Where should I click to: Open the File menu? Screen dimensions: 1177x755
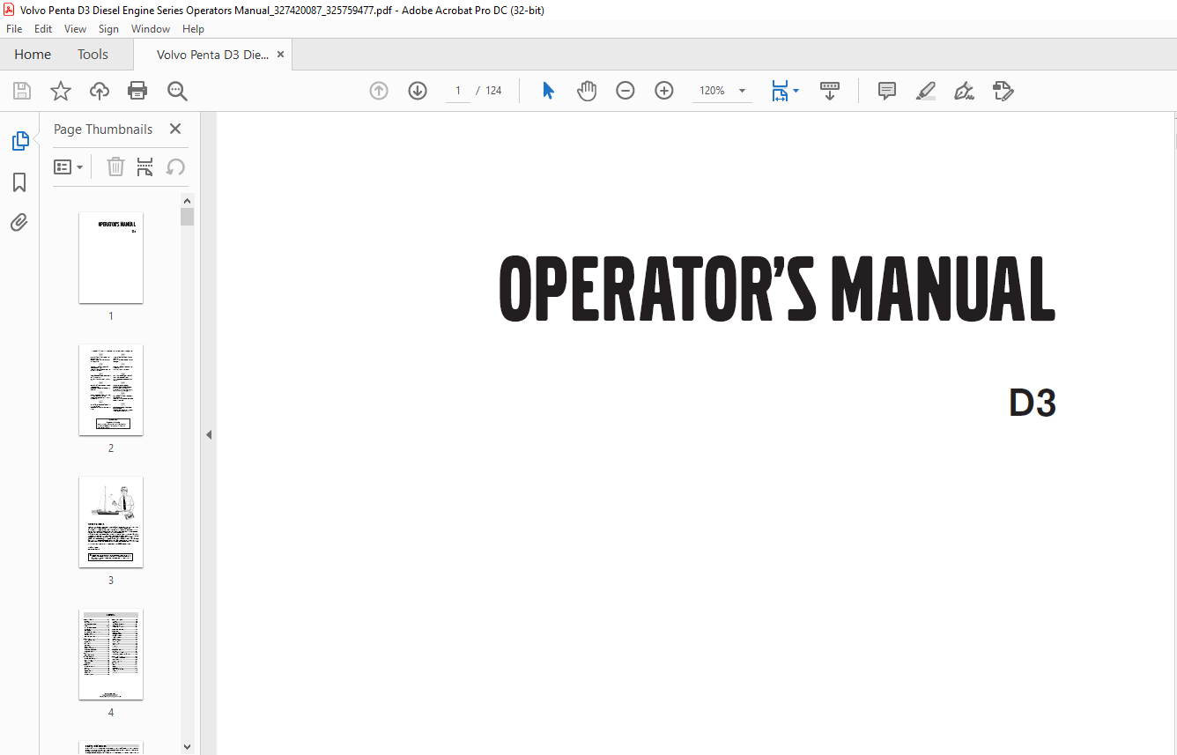tap(14, 29)
